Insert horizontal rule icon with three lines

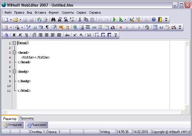pyautogui.click(x=88, y=27)
